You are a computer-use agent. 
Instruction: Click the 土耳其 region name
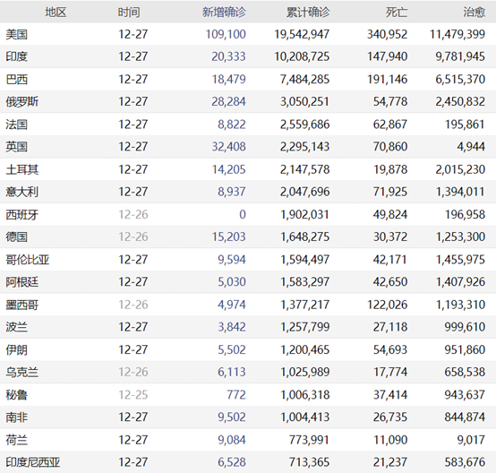[x=21, y=169]
